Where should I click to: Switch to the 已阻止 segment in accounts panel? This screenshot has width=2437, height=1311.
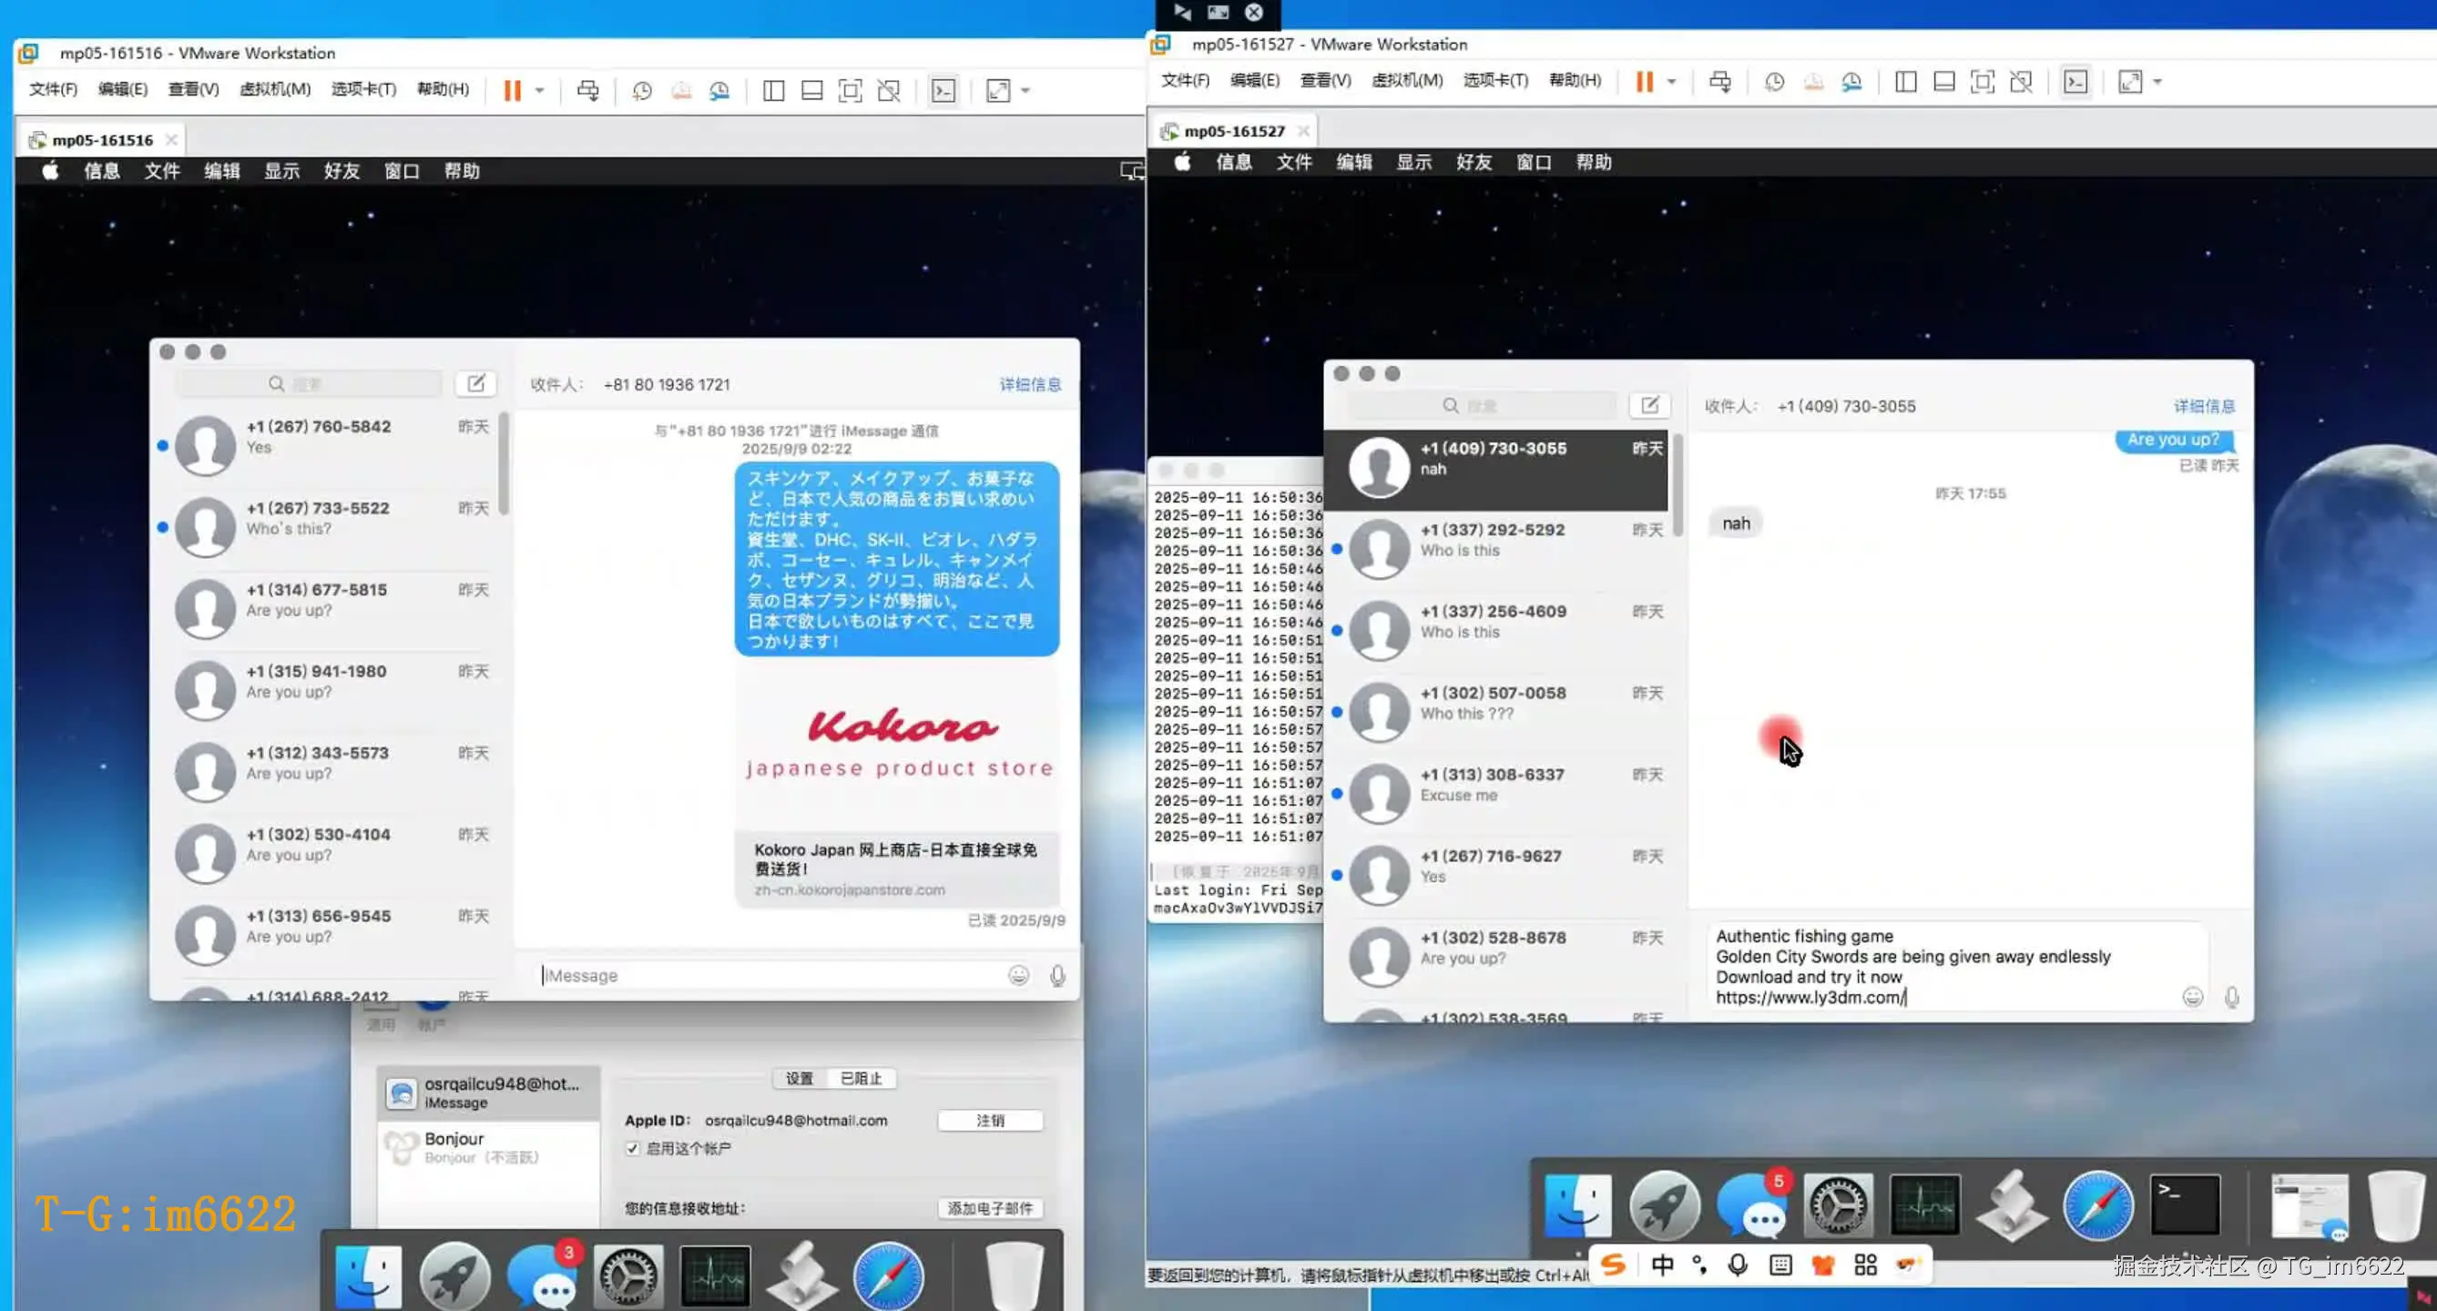pos(861,1078)
